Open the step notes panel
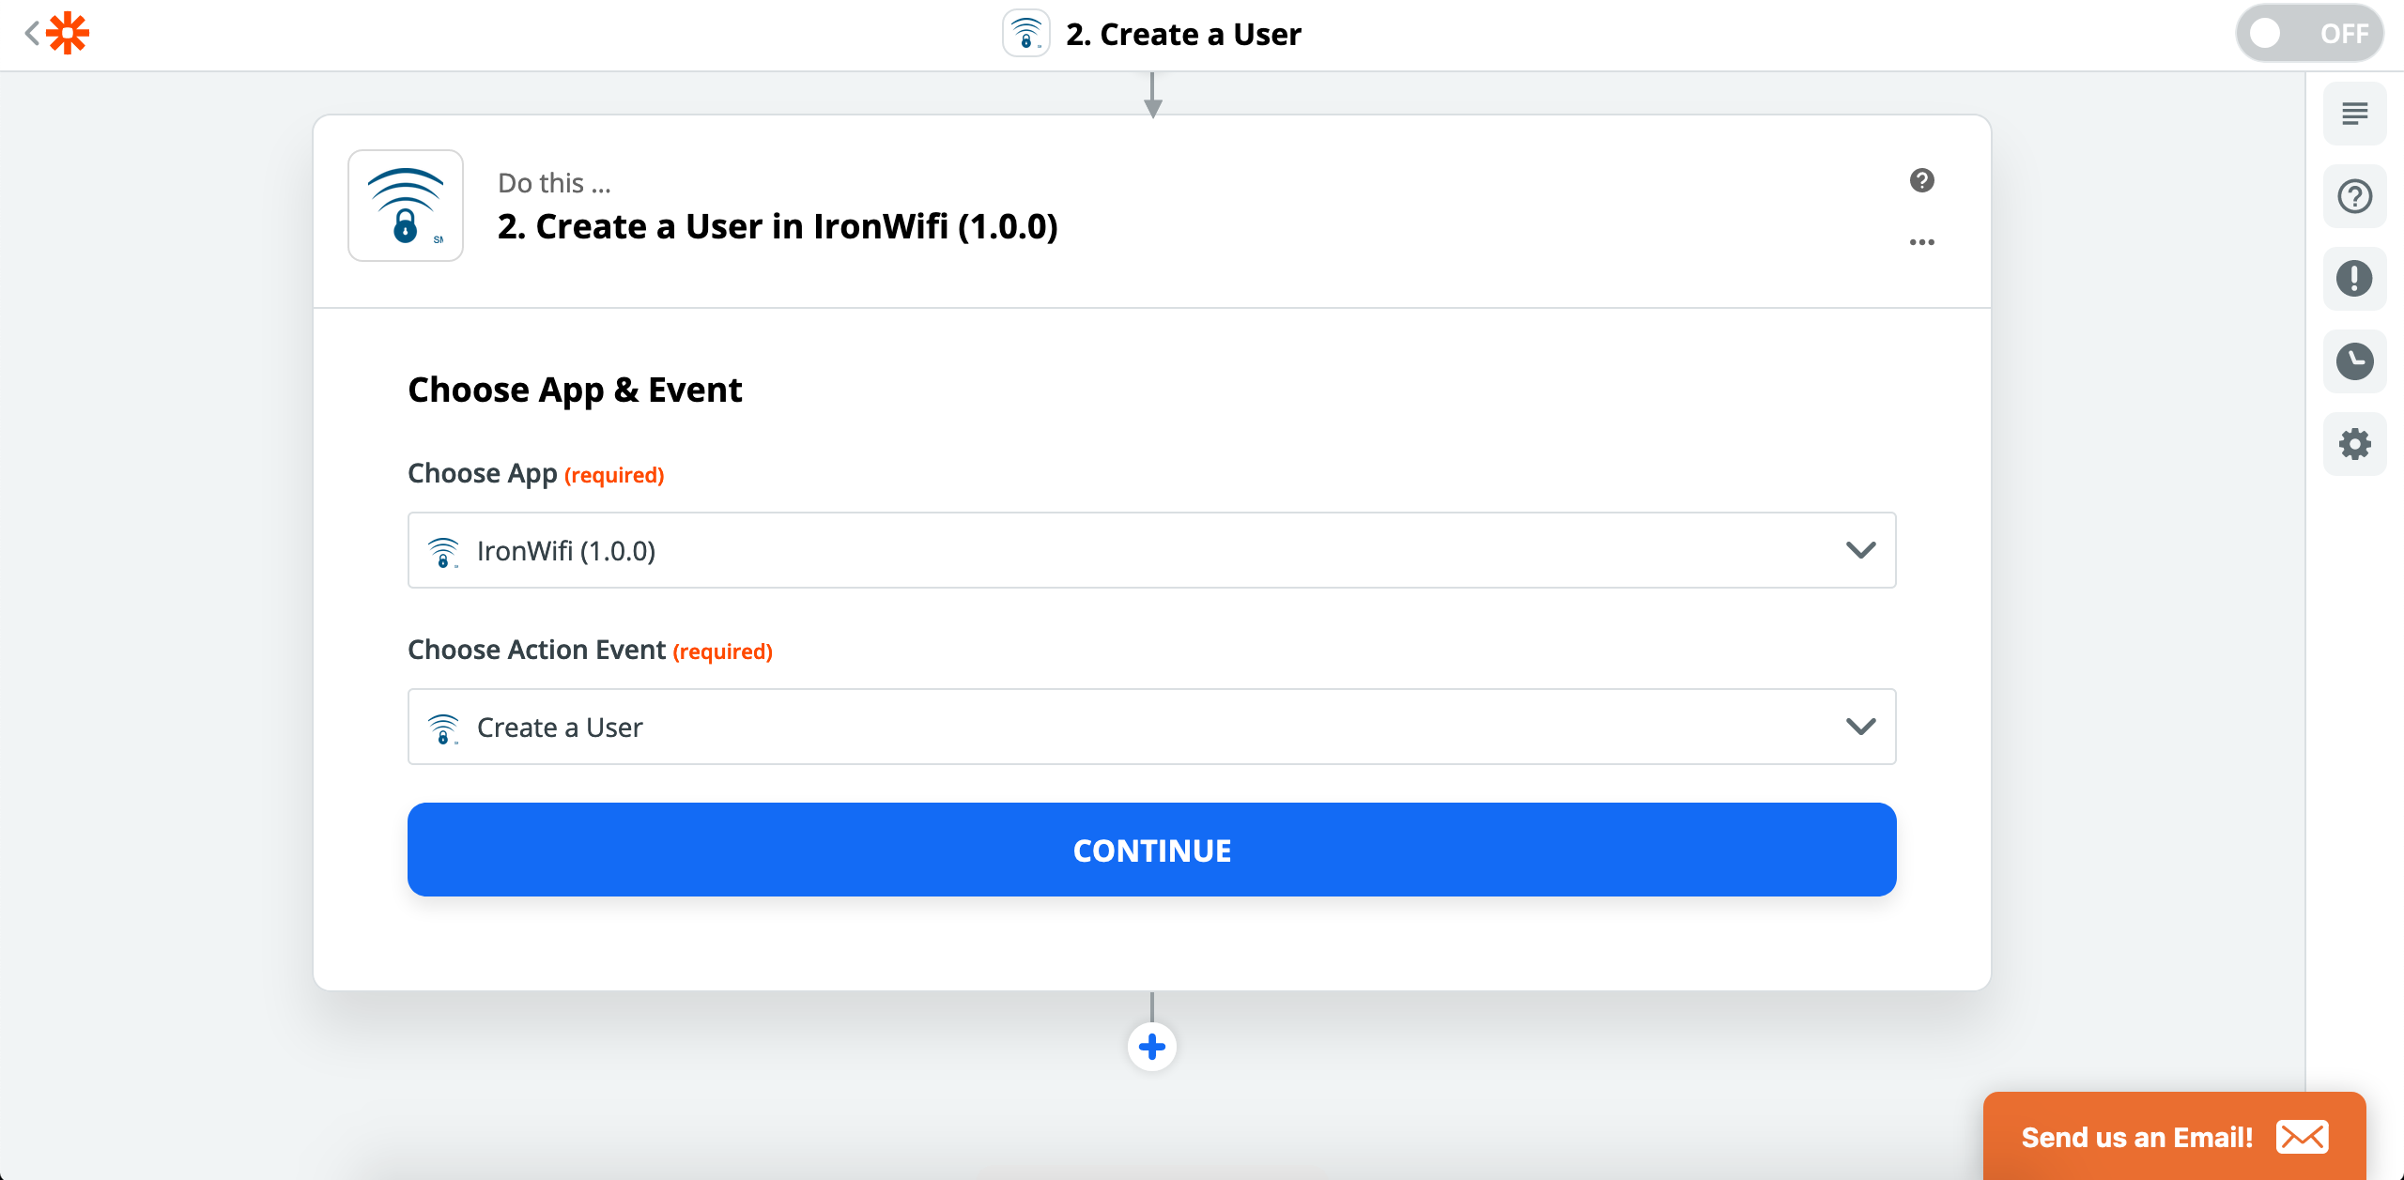The image size is (2404, 1180). (x=2355, y=113)
